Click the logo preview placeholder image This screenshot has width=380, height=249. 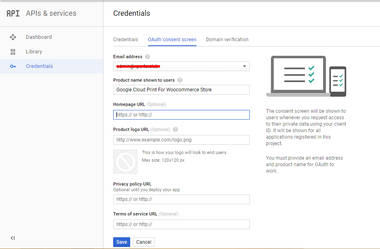click(x=125, y=162)
